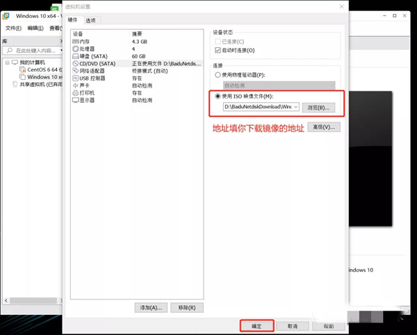This screenshot has height=335, width=417.
Task: Select the 显示器 display icon
Action: pyautogui.click(x=76, y=100)
